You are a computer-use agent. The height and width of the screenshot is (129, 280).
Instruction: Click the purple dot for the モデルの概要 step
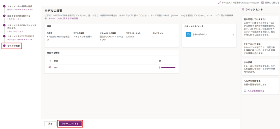(4, 46)
